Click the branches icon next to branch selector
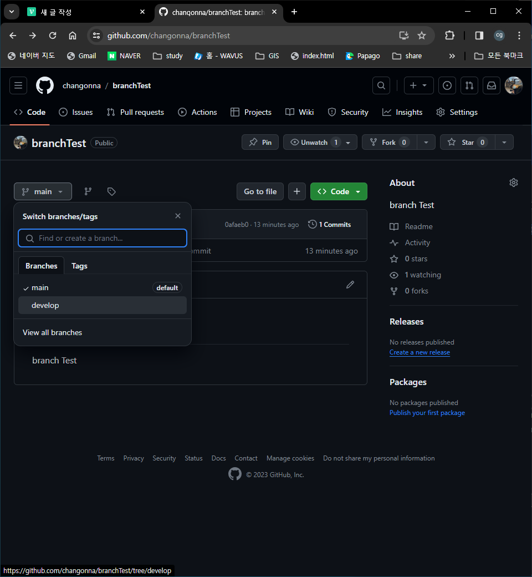This screenshot has height=577, width=532. [88, 191]
